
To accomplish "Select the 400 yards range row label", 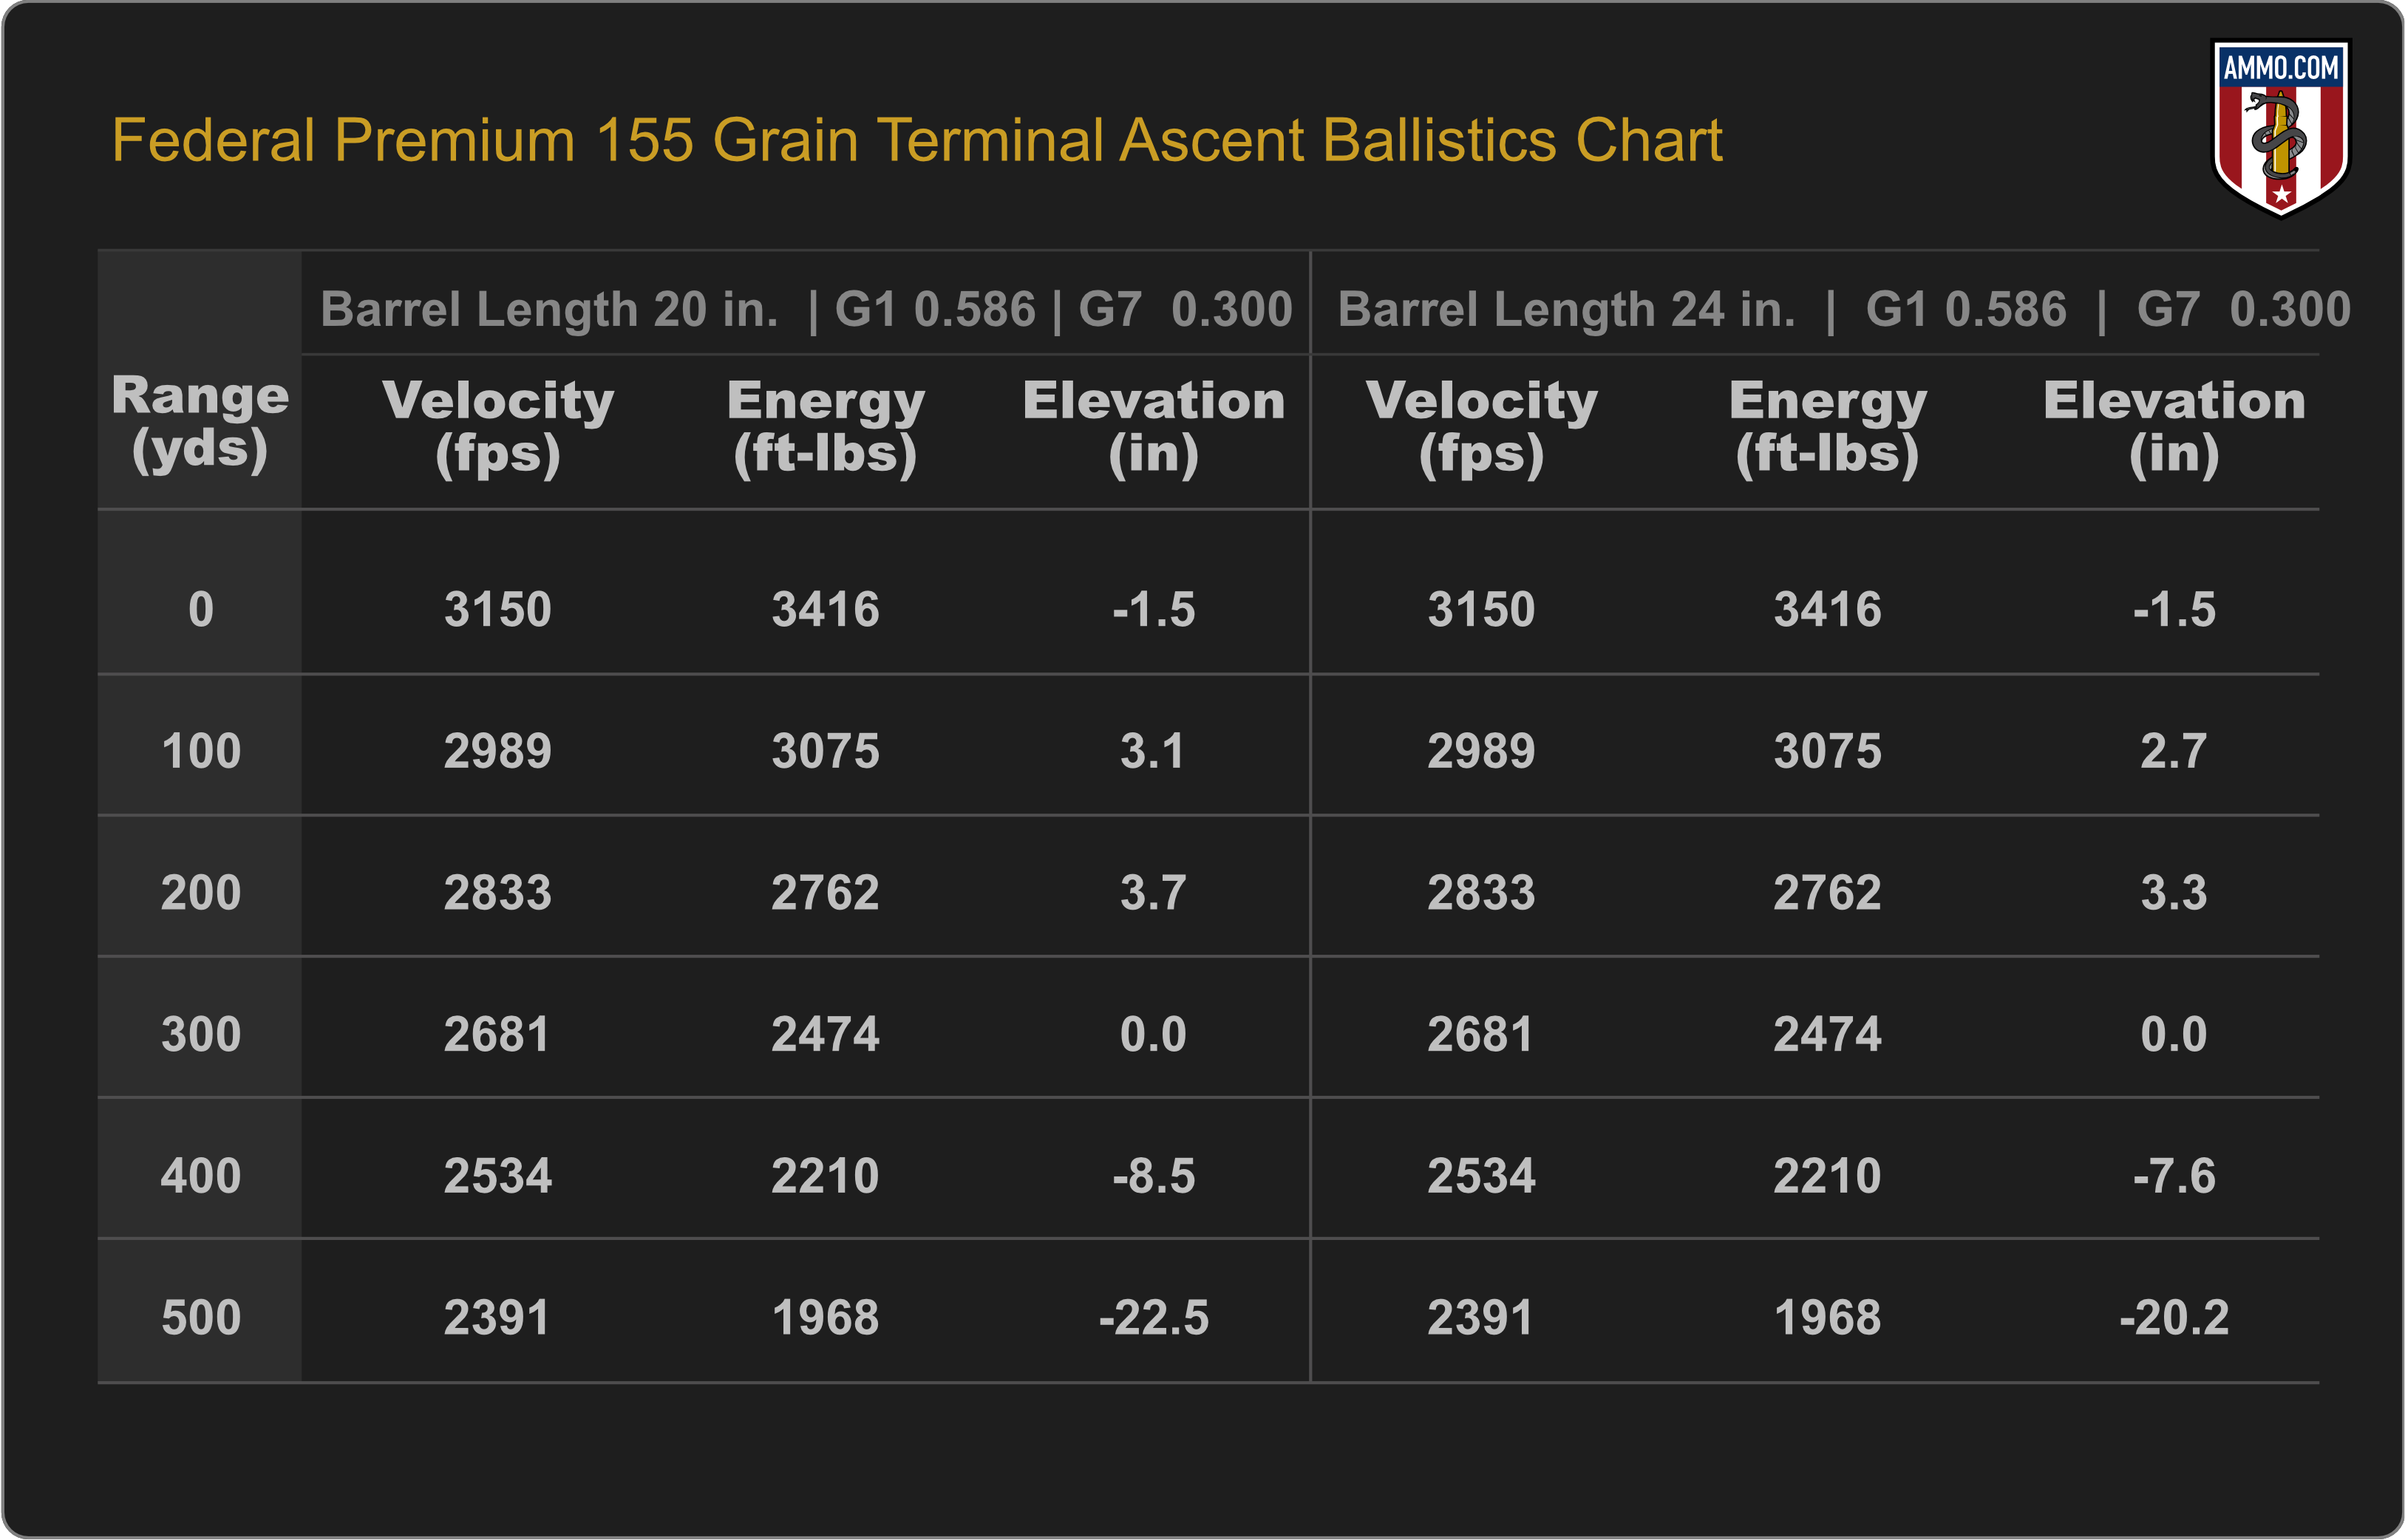I will point(200,1176).
